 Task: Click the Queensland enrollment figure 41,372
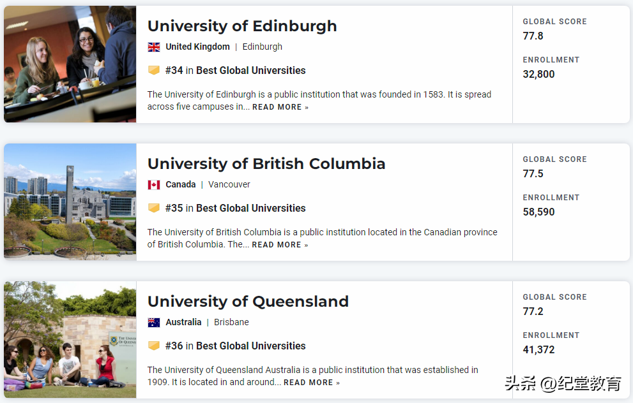pos(538,350)
